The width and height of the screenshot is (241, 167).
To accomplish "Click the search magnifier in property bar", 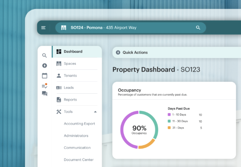I will [198, 28].
